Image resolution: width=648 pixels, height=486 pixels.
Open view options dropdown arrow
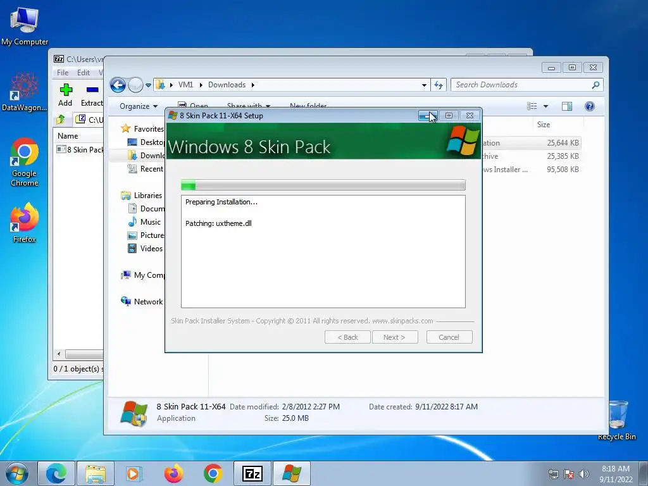(545, 106)
